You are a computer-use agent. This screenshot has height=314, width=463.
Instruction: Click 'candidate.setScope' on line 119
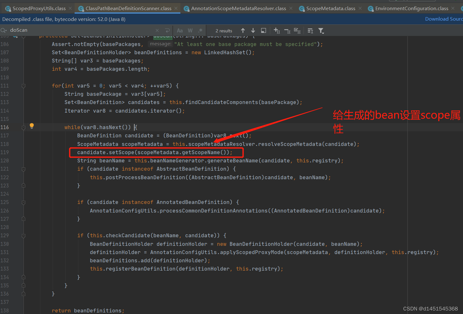(x=106, y=153)
